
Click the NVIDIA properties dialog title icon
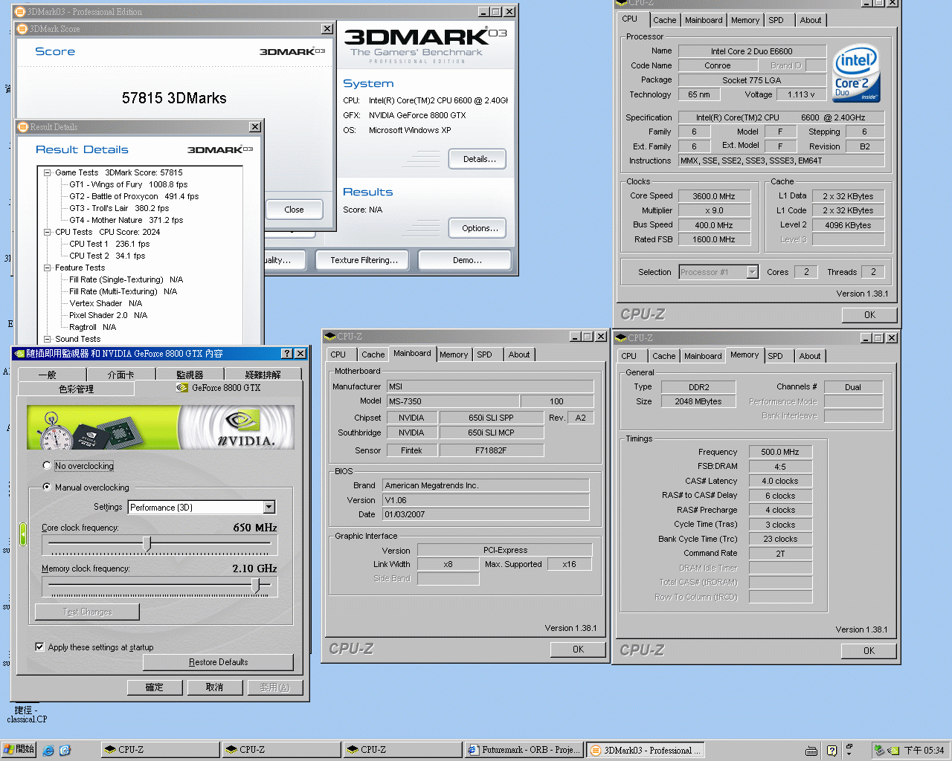[x=19, y=354]
